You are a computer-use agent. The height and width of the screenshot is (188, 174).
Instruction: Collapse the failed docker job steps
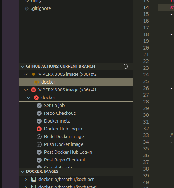point(29,98)
